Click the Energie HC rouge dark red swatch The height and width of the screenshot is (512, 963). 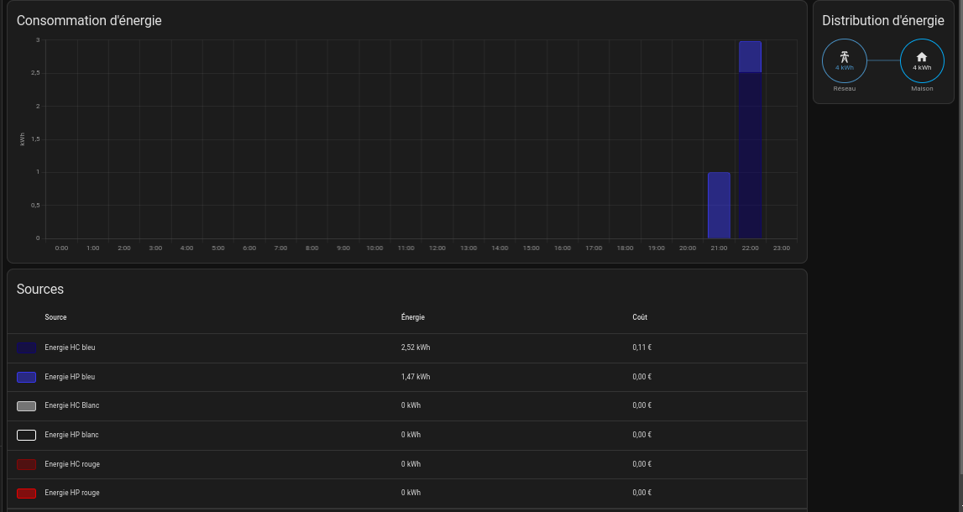(26, 464)
